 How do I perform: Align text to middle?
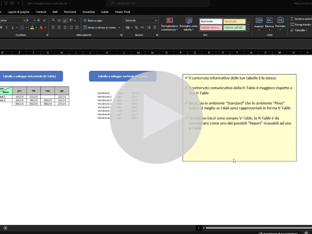coord(59,20)
